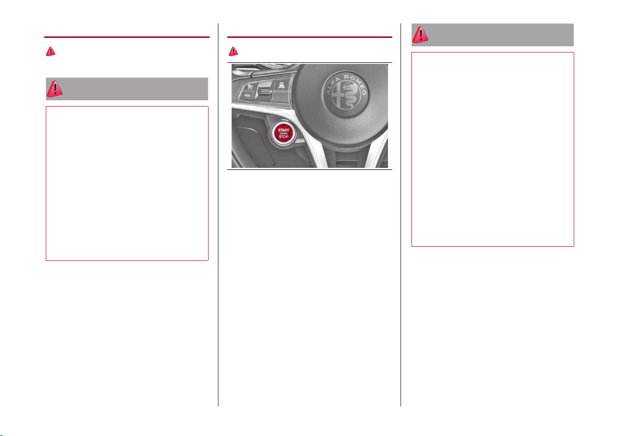The image size is (620, 436).
Task: Click inside right red-bordered warning box
Action: 492,149
